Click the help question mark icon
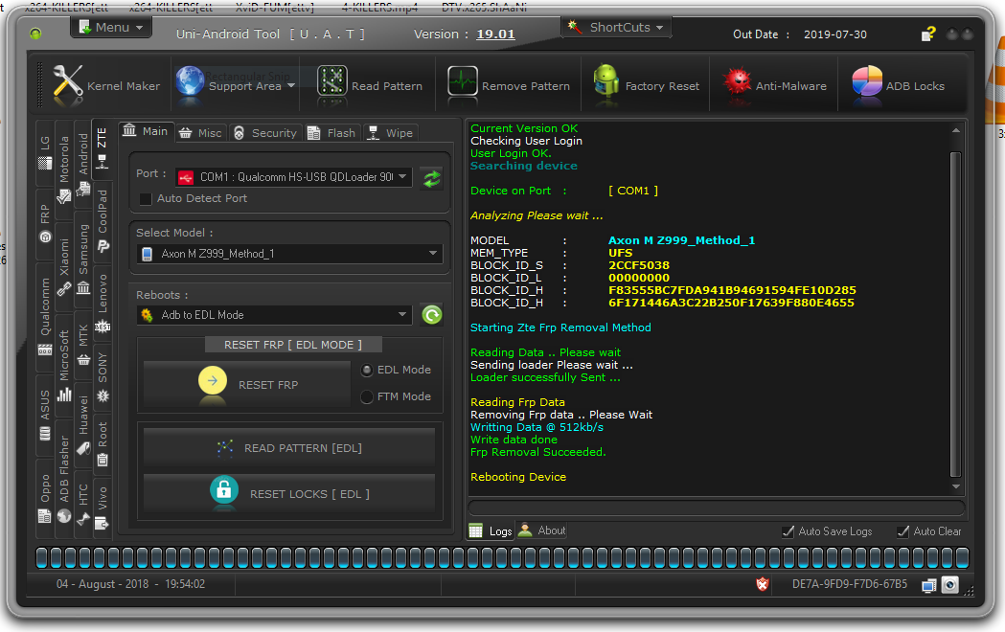1005x632 pixels. pos(928,34)
